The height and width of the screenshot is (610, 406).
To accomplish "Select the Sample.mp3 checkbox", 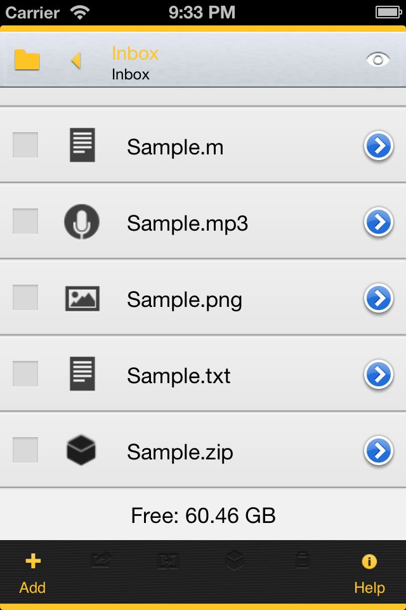I will tap(25, 221).
